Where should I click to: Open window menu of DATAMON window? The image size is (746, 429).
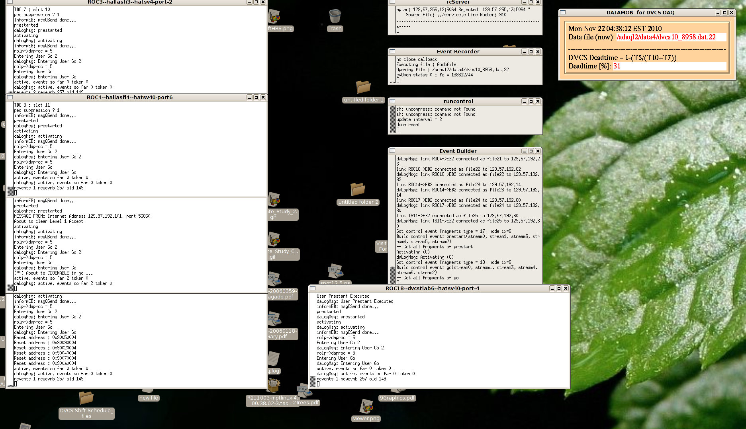[563, 12]
